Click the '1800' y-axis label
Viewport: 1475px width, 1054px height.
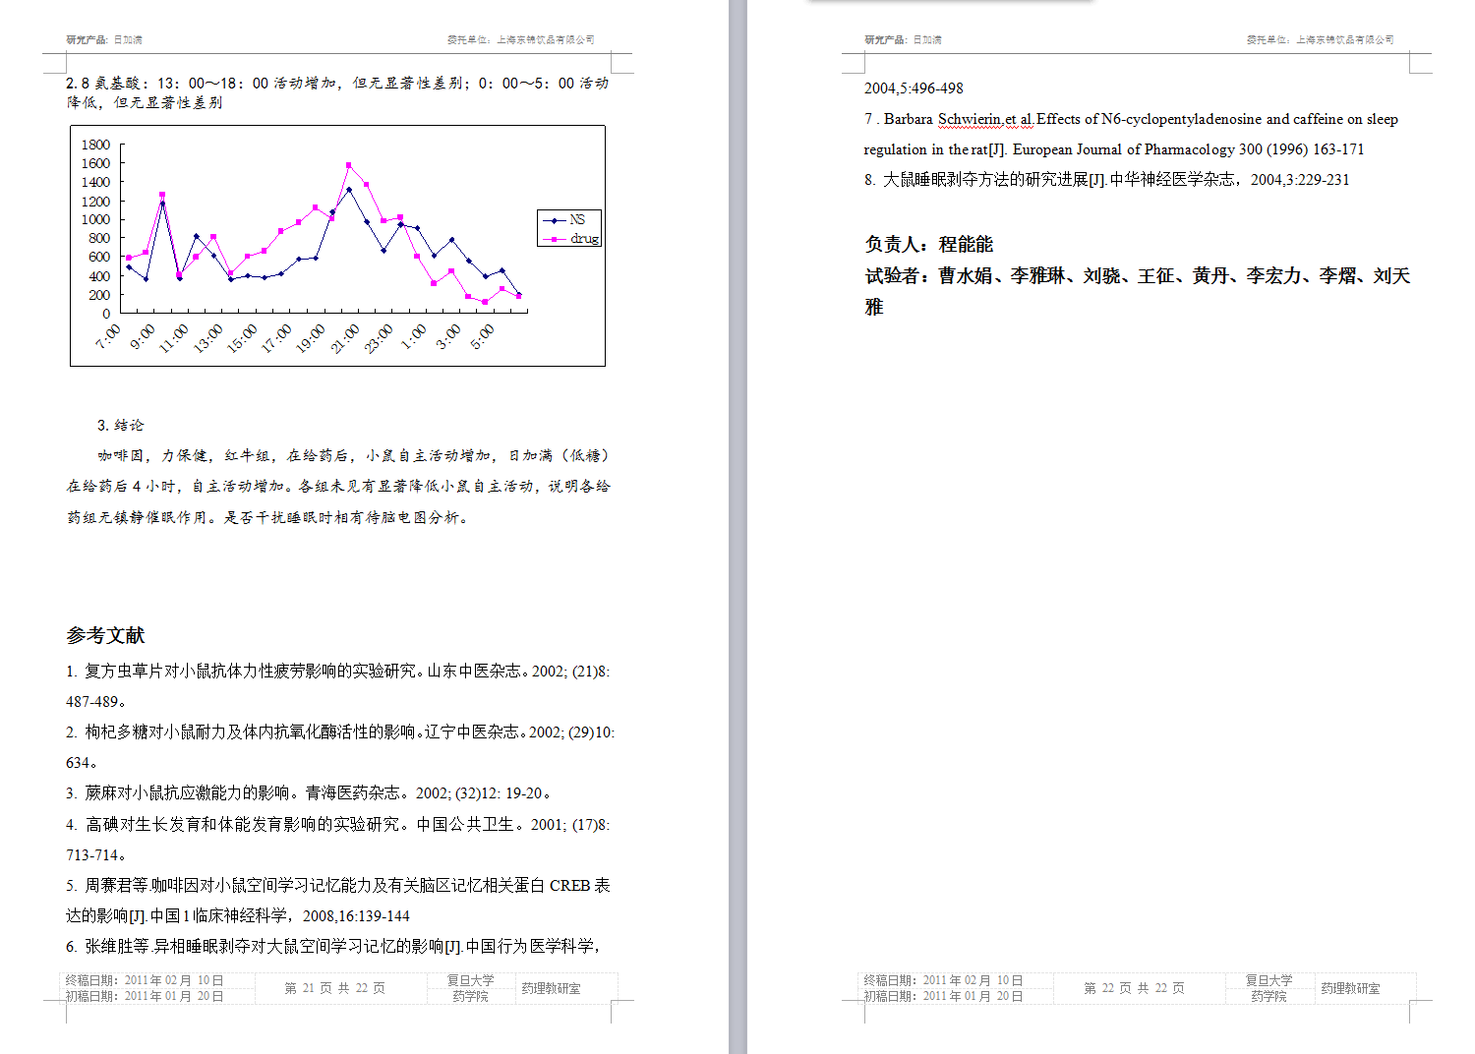[95, 145]
